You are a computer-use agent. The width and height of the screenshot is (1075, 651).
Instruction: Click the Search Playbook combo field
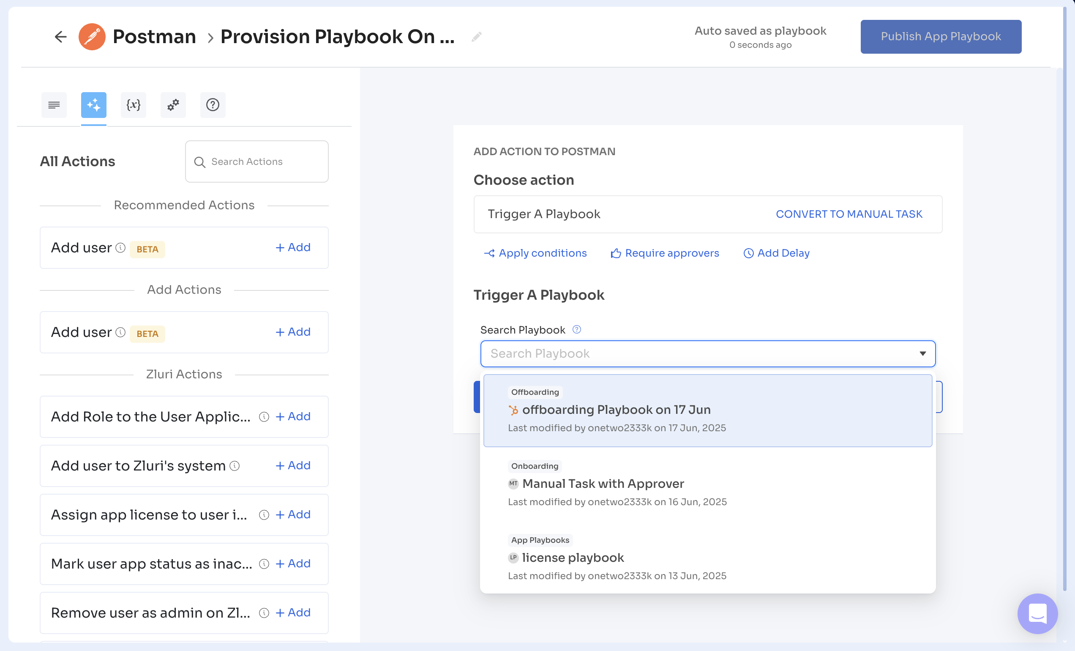coord(708,354)
